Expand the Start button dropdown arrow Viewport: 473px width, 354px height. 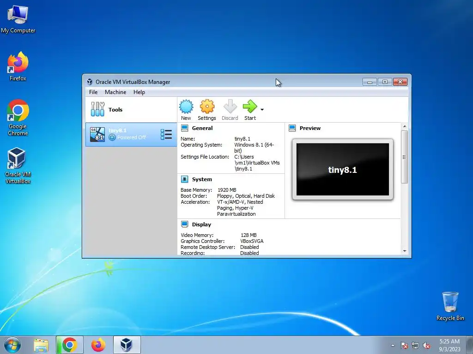click(262, 110)
